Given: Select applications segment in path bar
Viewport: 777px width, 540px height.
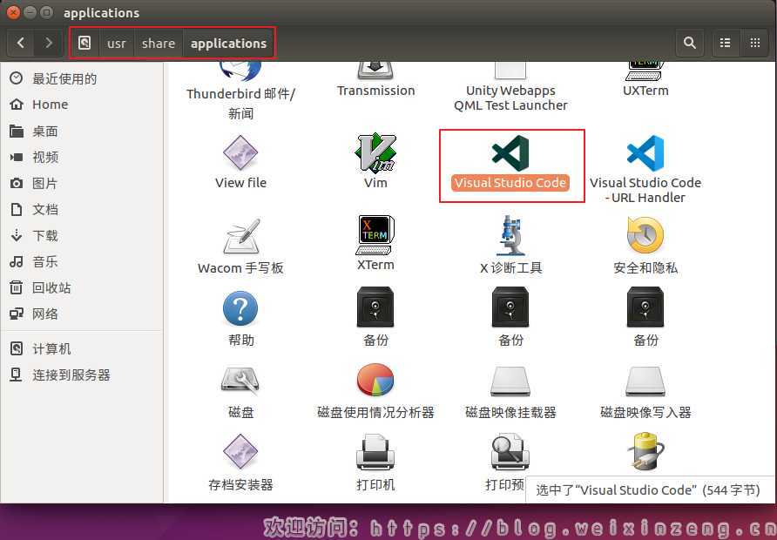Looking at the screenshot, I should (x=228, y=43).
